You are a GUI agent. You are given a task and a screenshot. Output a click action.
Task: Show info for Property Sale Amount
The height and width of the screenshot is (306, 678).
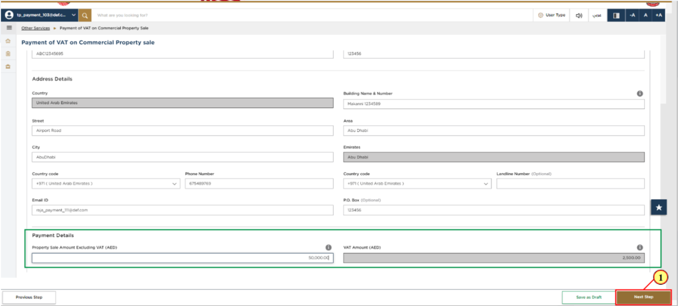coord(328,248)
